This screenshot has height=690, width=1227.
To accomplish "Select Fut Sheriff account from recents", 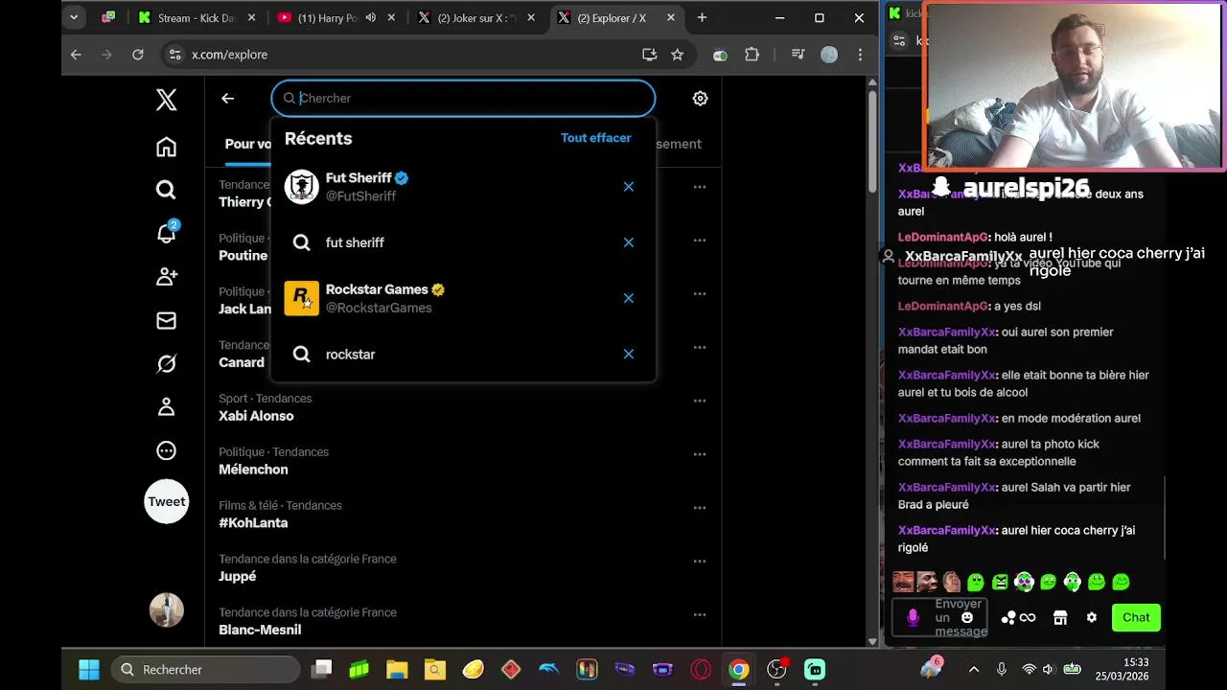I will [x=463, y=187].
